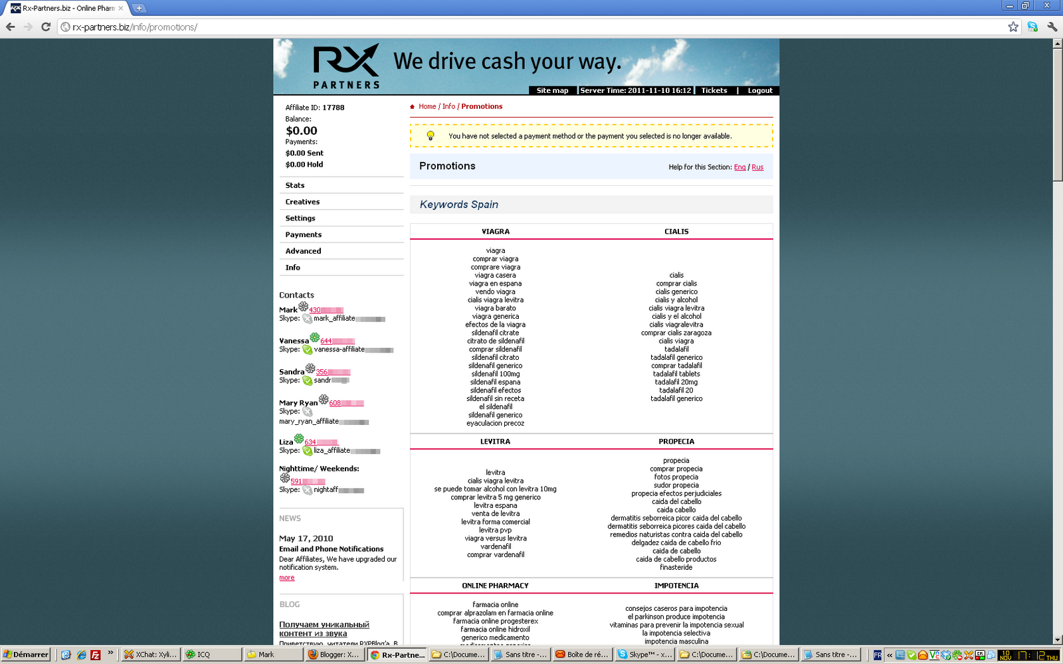
Task: Click Liza's green ICQ flower icon
Action: click(299, 439)
